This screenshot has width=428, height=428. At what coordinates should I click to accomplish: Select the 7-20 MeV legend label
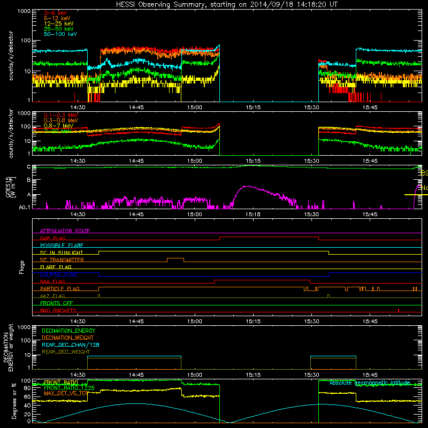(57, 131)
